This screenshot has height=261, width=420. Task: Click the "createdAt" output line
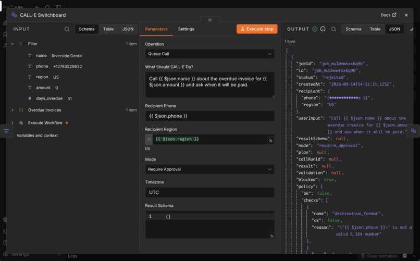(345, 84)
